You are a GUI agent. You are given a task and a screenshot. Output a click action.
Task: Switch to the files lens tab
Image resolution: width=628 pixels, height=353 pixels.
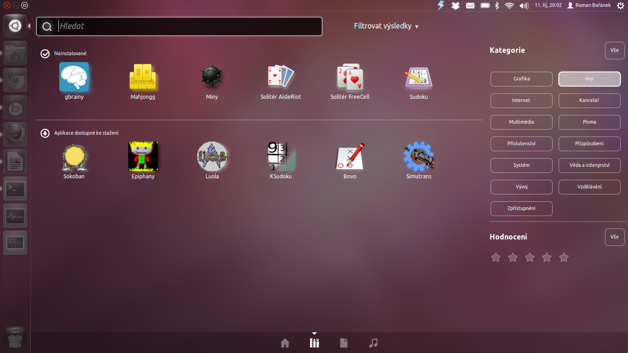[344, 343]
